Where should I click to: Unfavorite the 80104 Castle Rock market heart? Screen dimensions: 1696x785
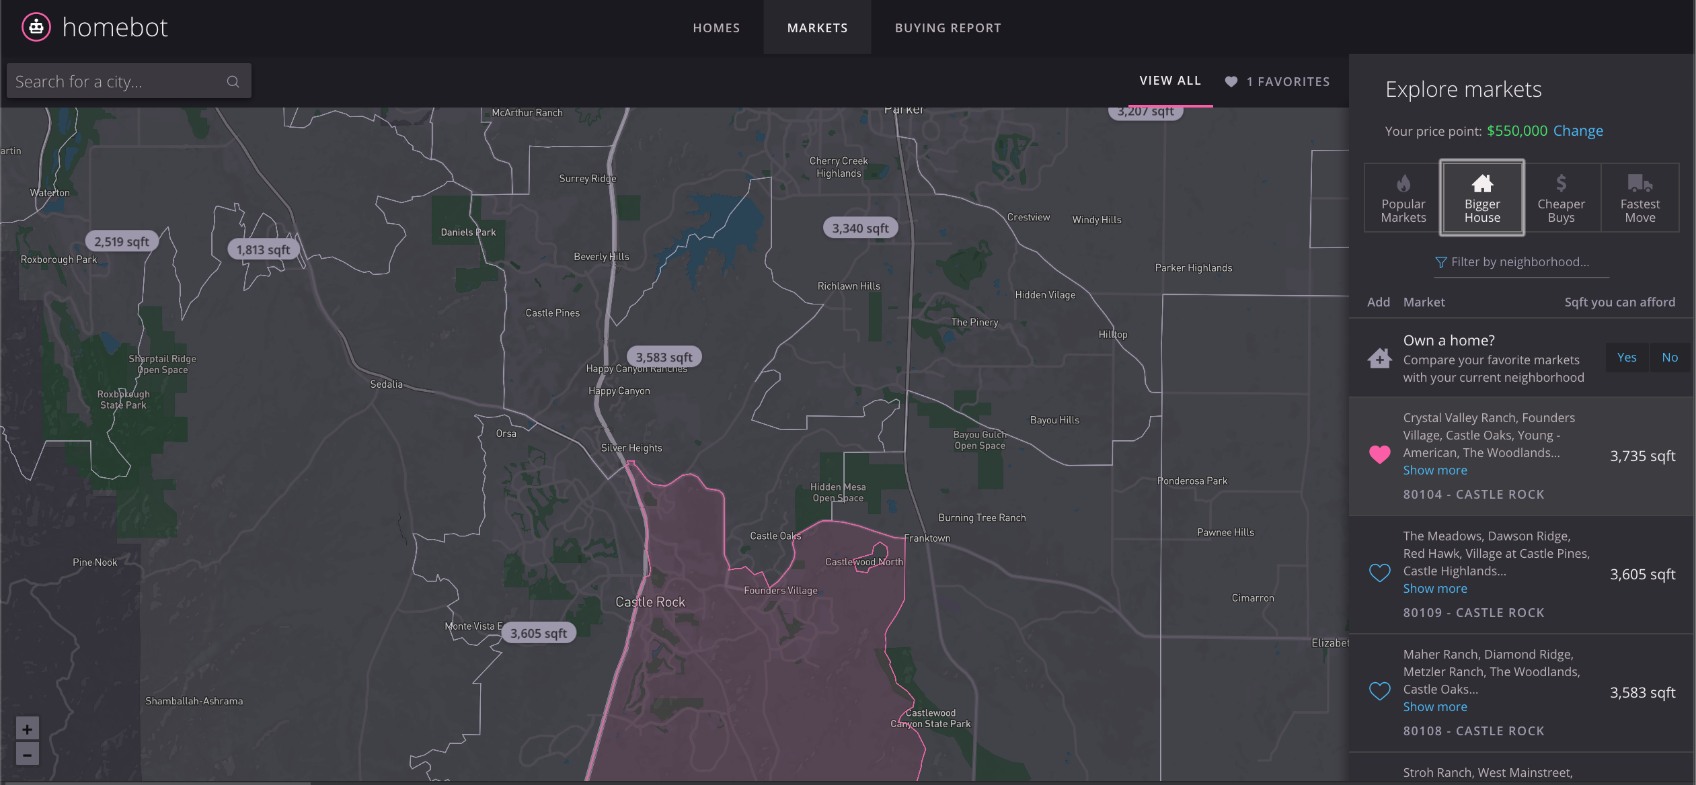point(1379,455)
